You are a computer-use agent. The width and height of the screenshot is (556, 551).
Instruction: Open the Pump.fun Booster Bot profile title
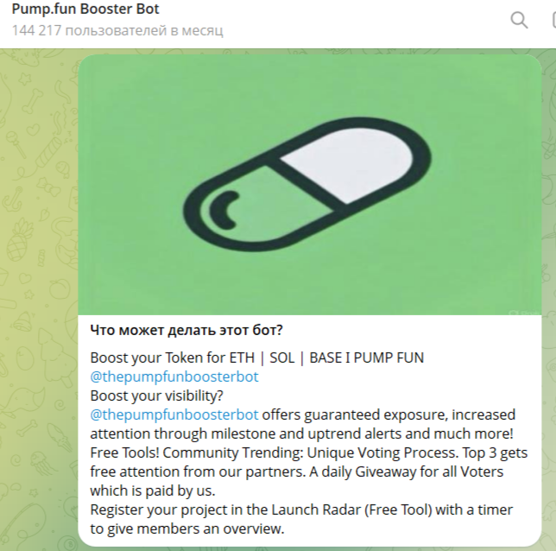(85, 10)
